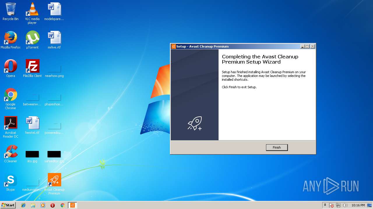Open the 10:16 PM taskbar clock

(x=358, y=205)
